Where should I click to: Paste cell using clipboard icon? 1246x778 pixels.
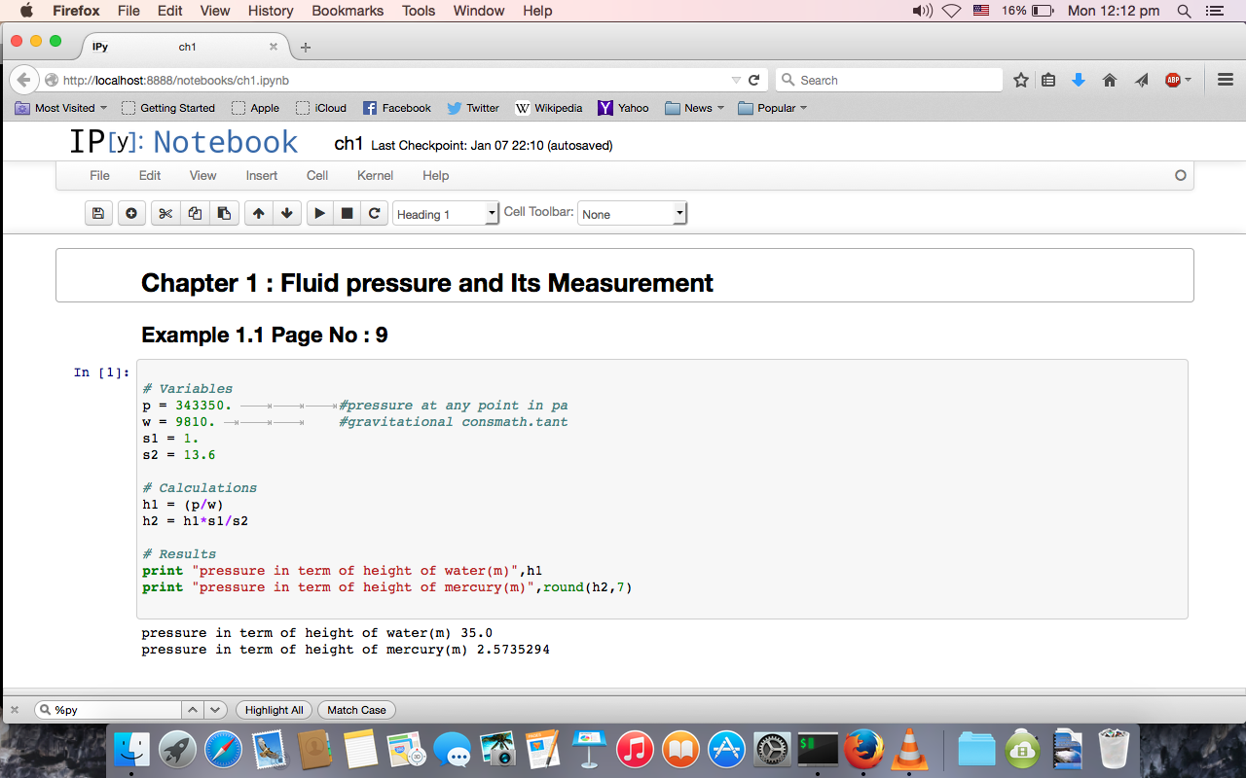[x=224, y=214]
